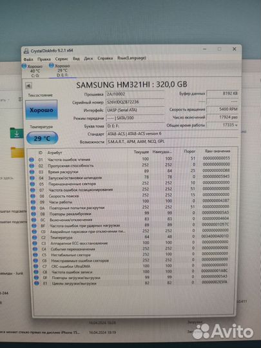
Task: Select the Переназначенные сектора attribute row
Action: point(131,184)
